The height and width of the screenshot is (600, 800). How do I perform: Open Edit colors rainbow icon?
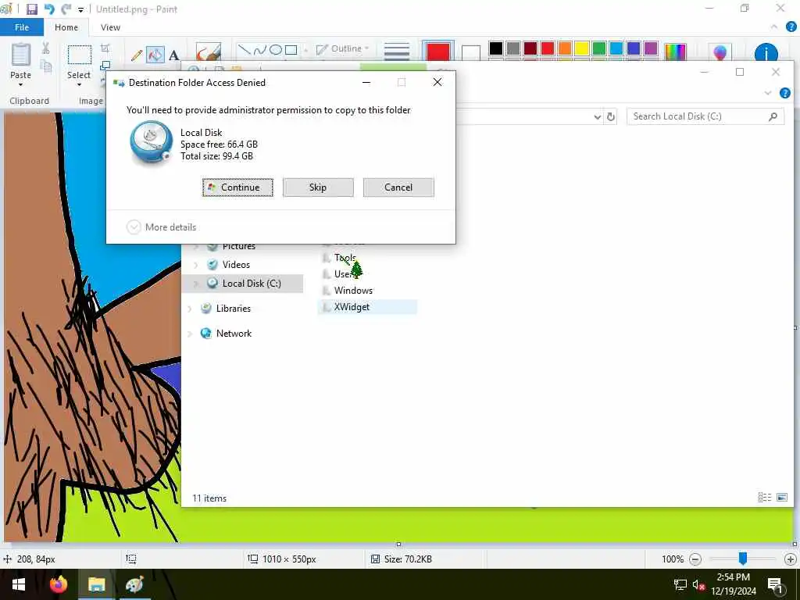coord(675,52)
